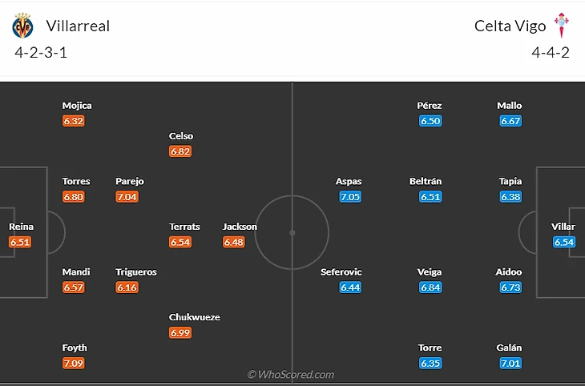The height and width of the screenshot is (386, 585).
Task: Open the Celta Vigo team name link
Action: (x=510, y=26)
